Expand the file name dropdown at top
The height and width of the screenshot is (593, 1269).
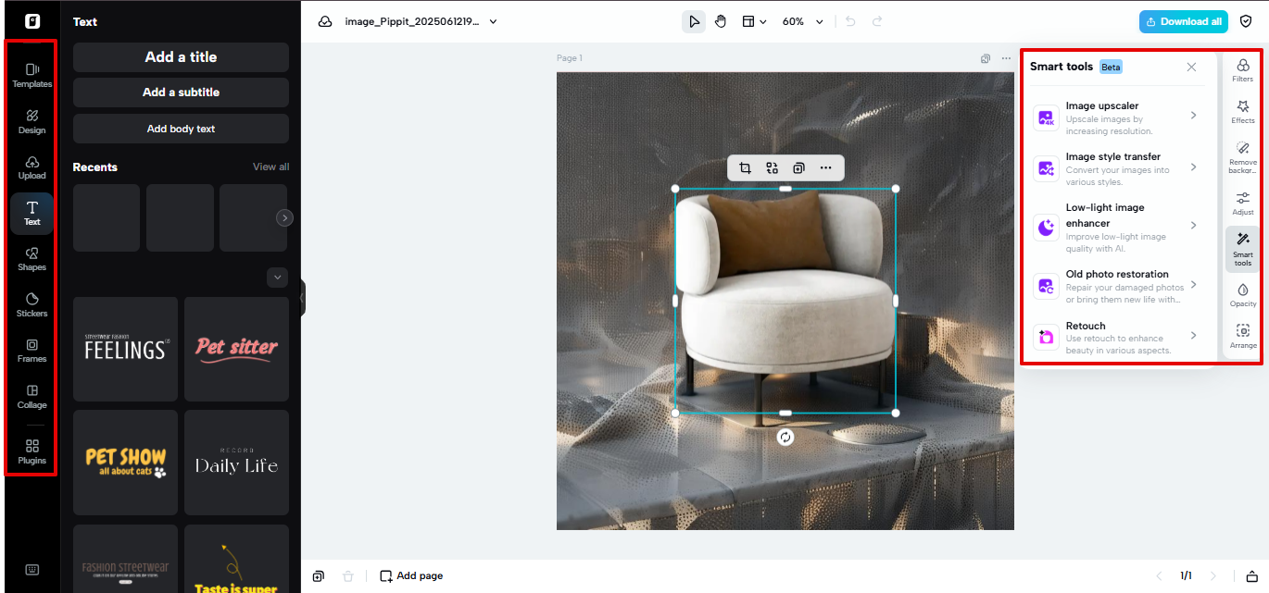tap(494, 20)
